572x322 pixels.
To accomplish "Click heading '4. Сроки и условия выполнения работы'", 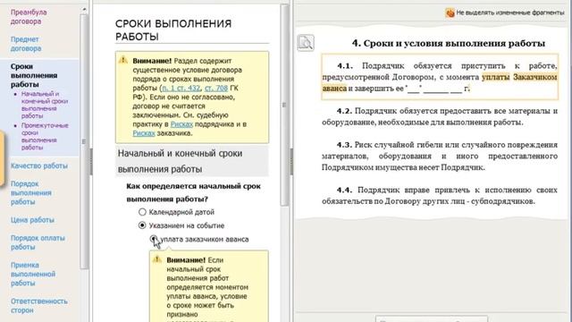I will tap(449, 44).
